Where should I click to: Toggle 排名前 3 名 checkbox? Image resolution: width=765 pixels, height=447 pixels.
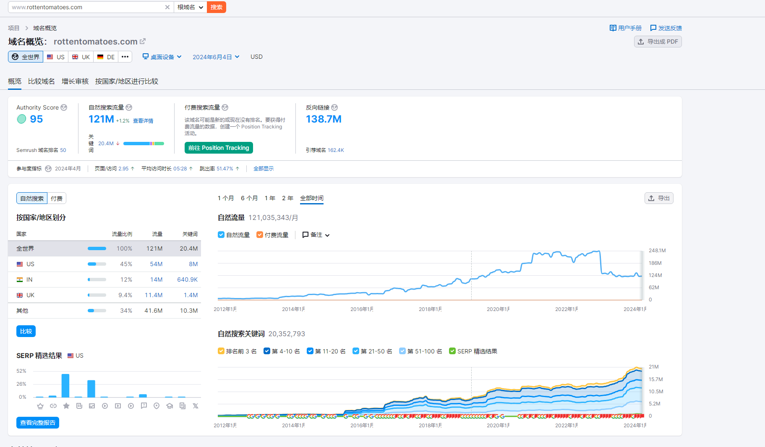click(x=221, y=351)
